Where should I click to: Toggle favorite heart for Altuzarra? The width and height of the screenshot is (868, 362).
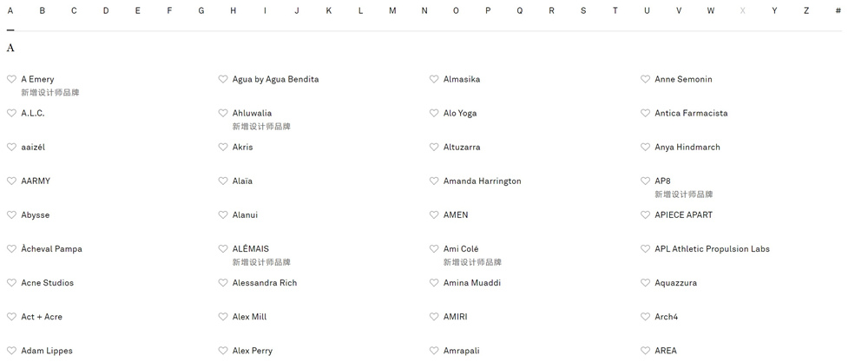pos(434,148)
